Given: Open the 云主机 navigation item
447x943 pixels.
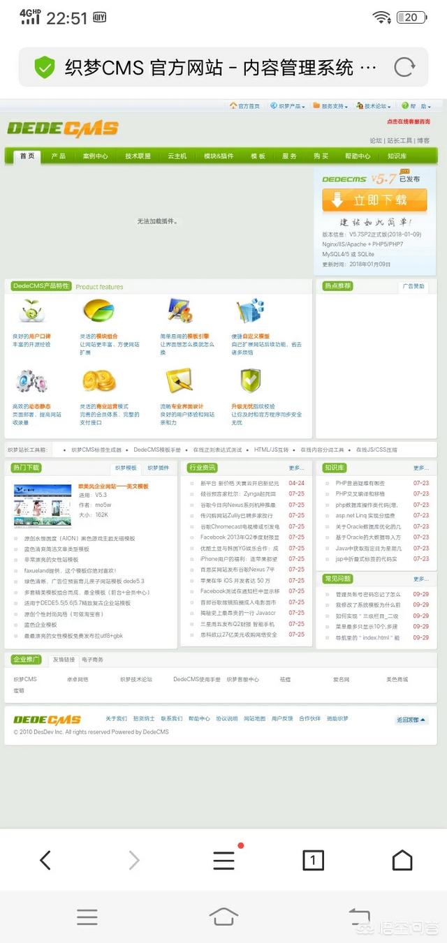Looking at the screenshot, I should [x=177, y=156].
